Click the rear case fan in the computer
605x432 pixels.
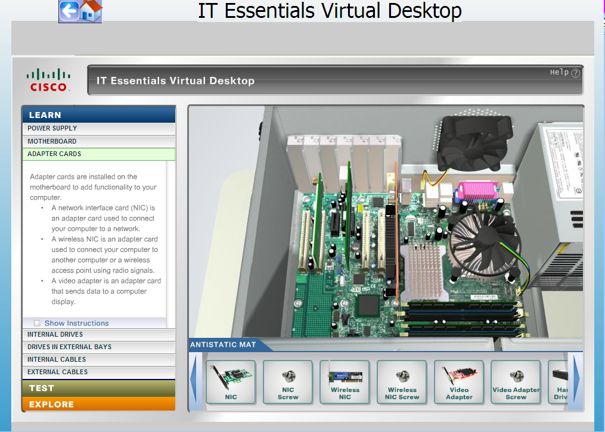pyautogui.click(x=476, y=143)
